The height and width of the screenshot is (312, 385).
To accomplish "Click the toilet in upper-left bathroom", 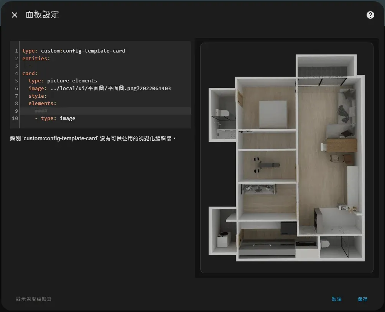I will (x=222, y=113).
